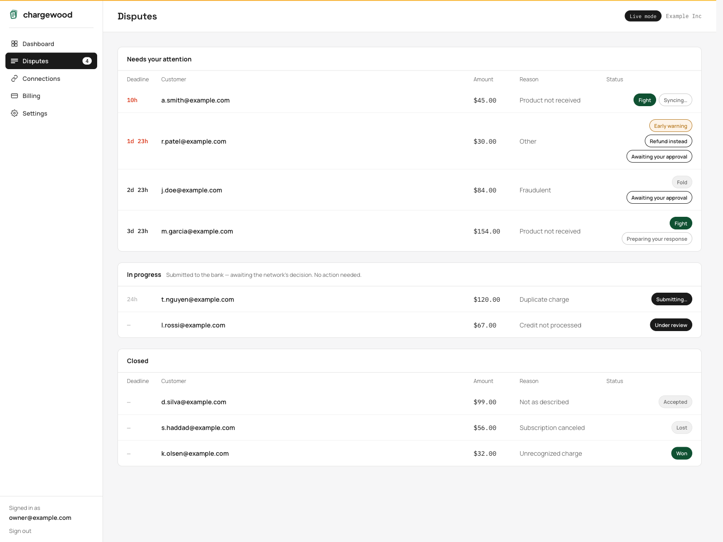Click the Dashboard grid icon
Screen dimensions: 723x542
[x=14, y=44]
